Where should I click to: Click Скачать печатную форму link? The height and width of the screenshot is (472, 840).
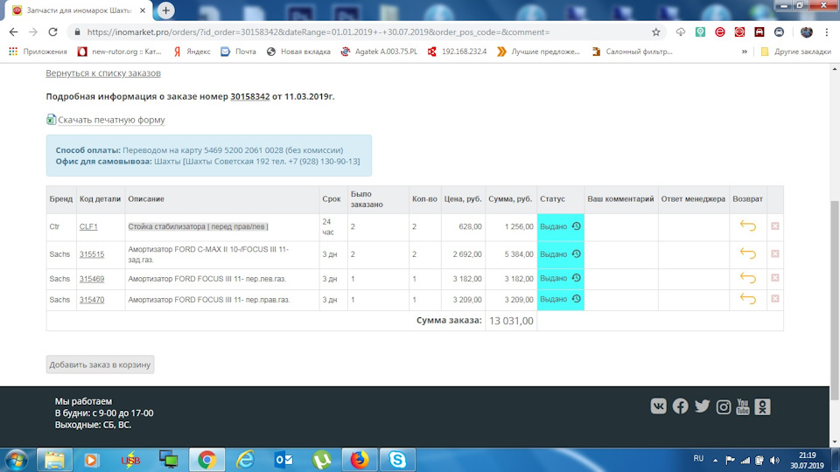pyautogui.click(x=111, y=120)
